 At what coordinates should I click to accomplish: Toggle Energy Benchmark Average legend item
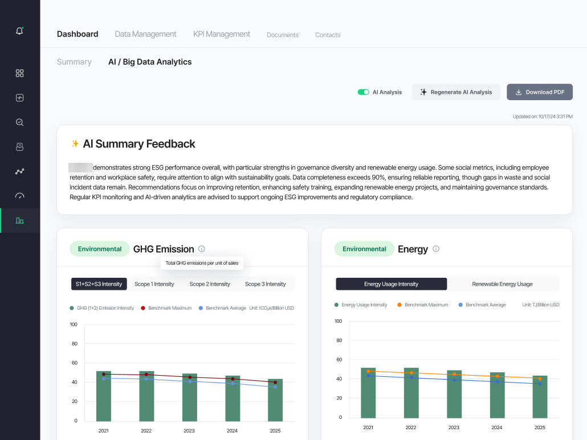482,305
